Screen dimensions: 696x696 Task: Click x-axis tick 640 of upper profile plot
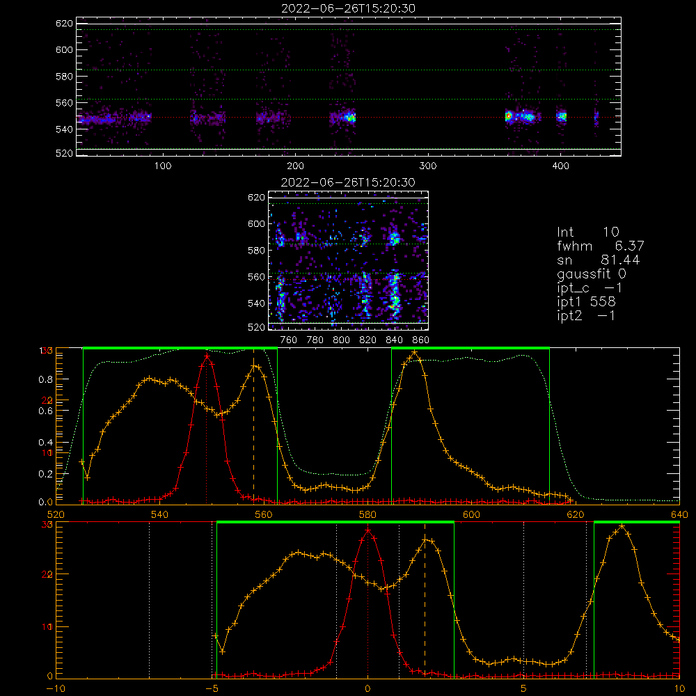(679, 514)
